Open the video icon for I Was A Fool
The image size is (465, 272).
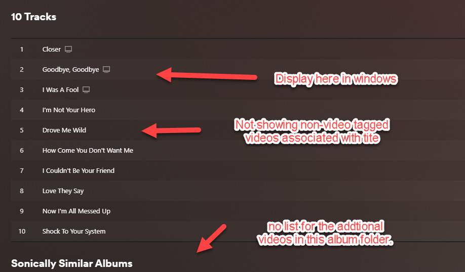coord(86,89)
